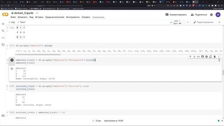Open a new browser tab with plus

click(203, 2)
